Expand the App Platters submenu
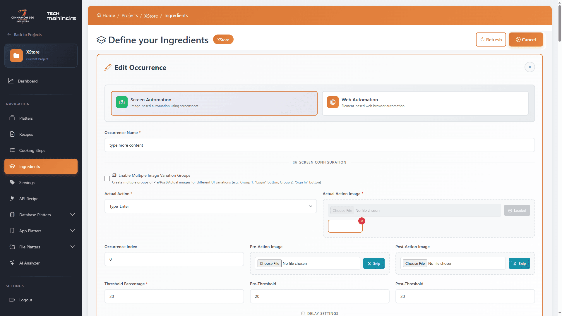 (x=73, y=231)
